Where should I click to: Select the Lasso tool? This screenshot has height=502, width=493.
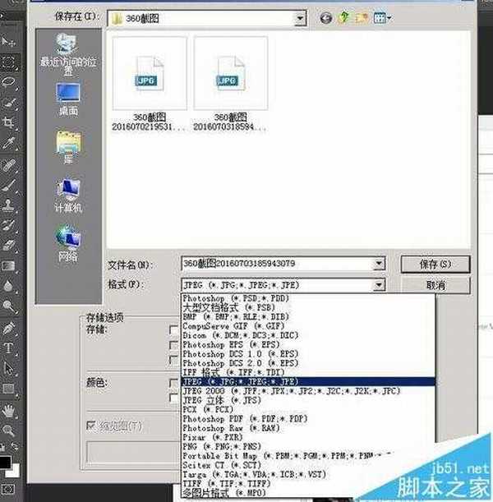7,82
